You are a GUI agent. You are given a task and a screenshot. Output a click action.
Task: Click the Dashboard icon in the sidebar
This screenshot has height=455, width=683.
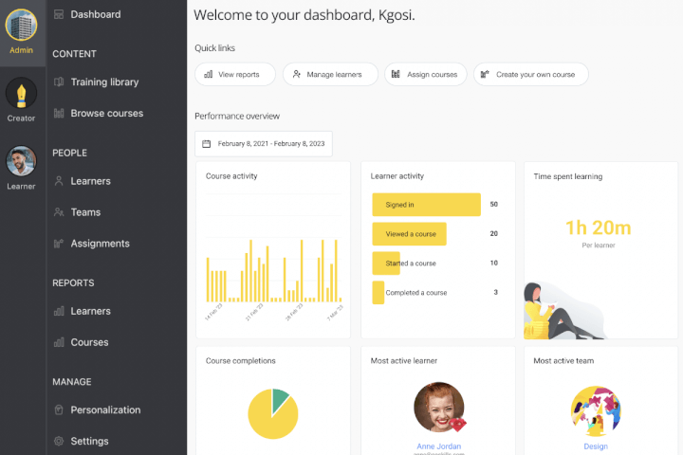point(59,14)
